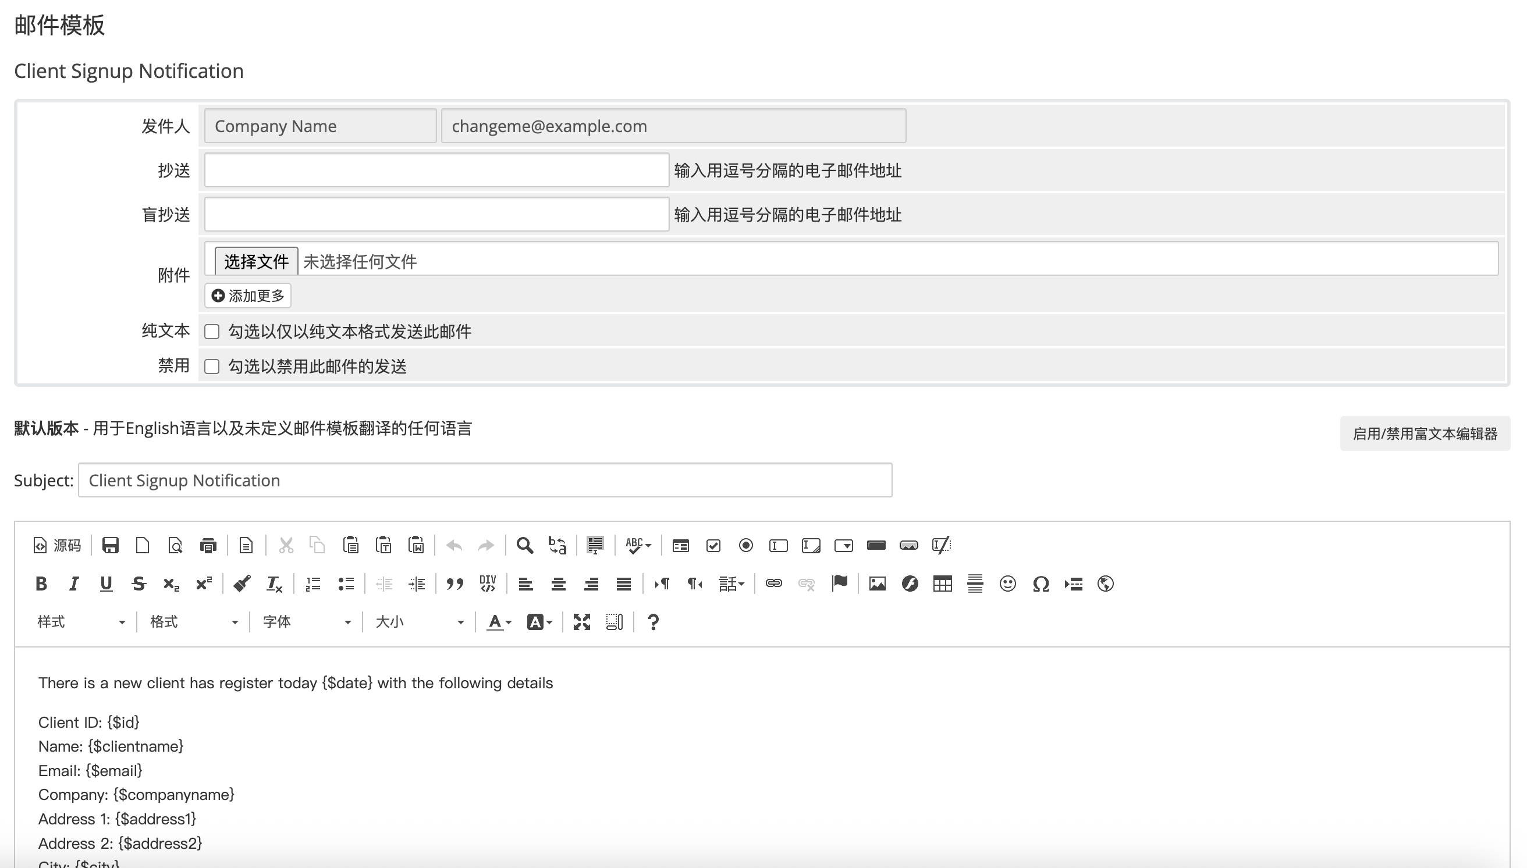Insert special character Omega icon

[x=1041, y=584]
